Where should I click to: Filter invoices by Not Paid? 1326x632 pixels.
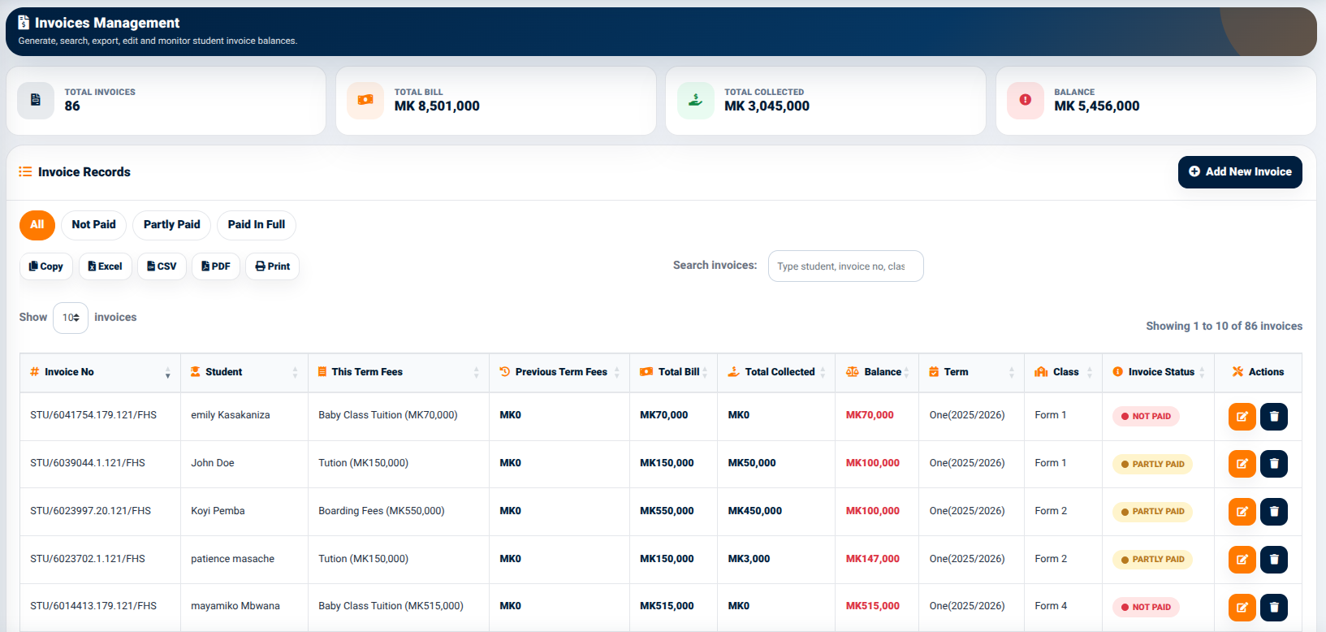[x=93, y=225]
